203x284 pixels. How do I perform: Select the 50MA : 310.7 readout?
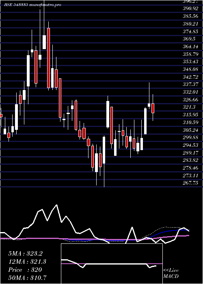(27, 278)
